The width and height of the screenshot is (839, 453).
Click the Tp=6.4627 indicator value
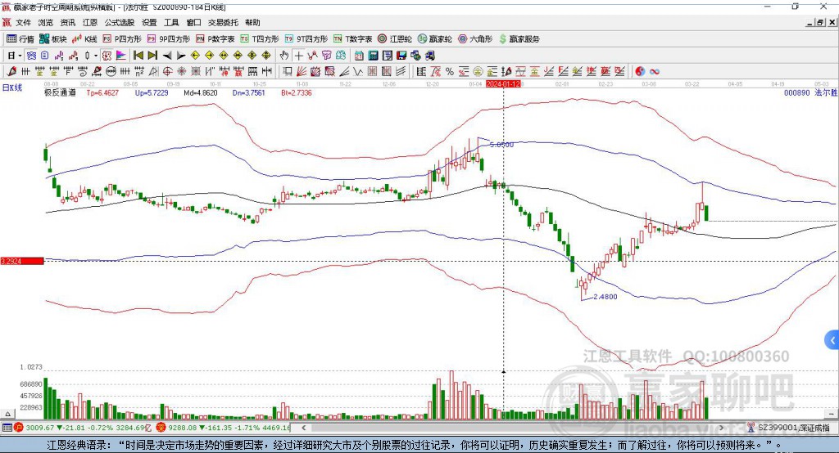(102, 92)
